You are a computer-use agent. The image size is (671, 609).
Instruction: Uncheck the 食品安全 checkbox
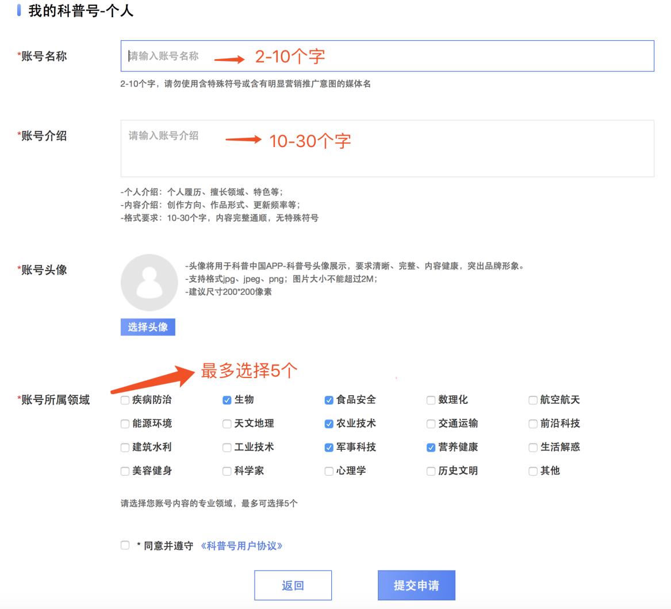[x=329, y=400]
